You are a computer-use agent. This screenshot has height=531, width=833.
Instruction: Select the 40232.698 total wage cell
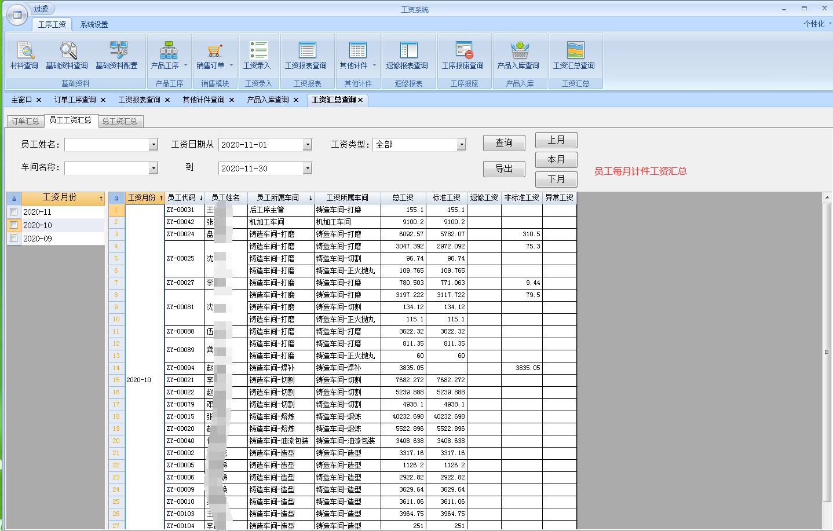(x=403, y=416)
